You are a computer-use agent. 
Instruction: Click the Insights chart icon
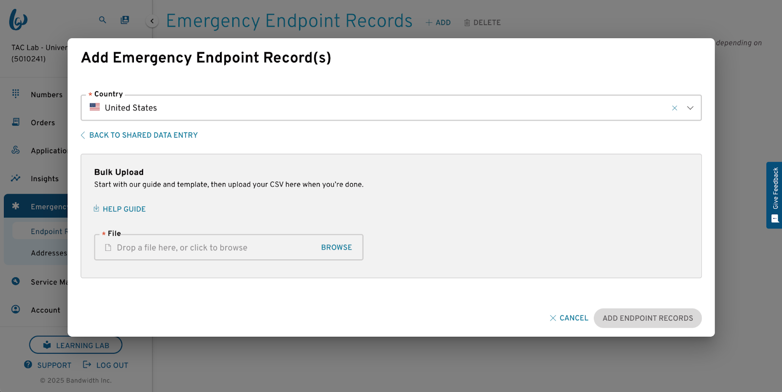[x=16, y=178]
